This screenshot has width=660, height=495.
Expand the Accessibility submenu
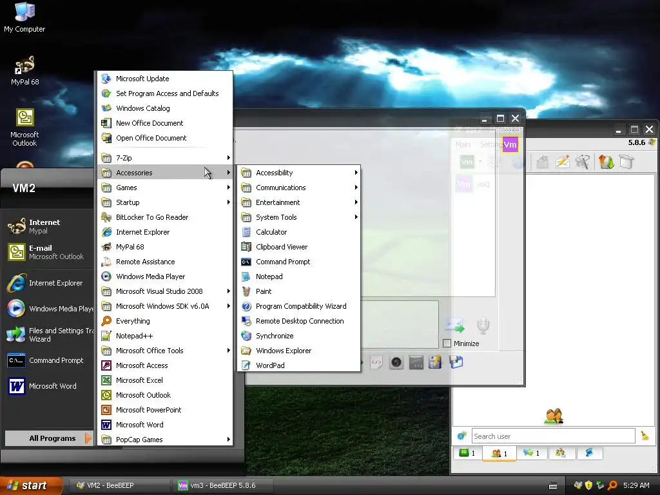click(x=299, y=173)
